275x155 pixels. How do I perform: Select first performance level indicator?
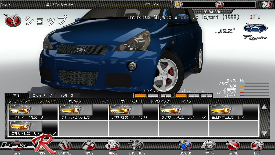(x=181, y=96)
